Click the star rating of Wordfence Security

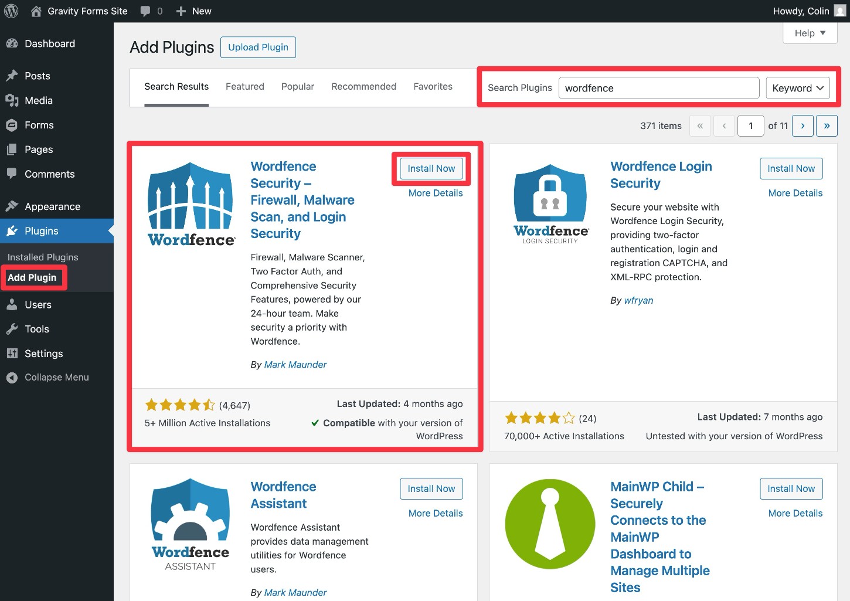coord(180,405)
